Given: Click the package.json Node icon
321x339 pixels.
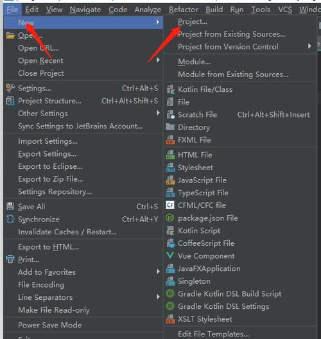Looking at the screenshot, I should coord(170,218).
